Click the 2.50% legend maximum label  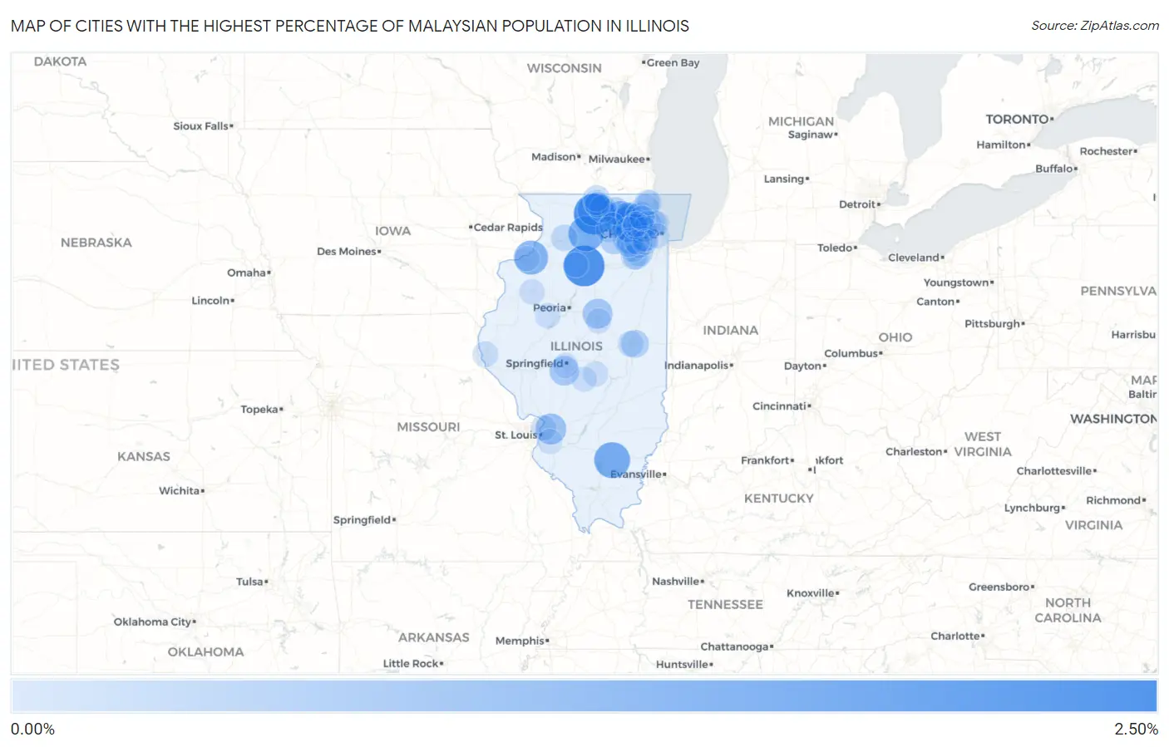click(x=1136, y=730)
